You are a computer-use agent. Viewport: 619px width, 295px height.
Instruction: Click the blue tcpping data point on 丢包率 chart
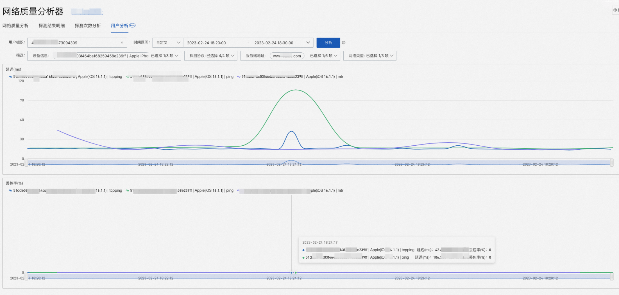pyautogui.click(x=291, y=273)
